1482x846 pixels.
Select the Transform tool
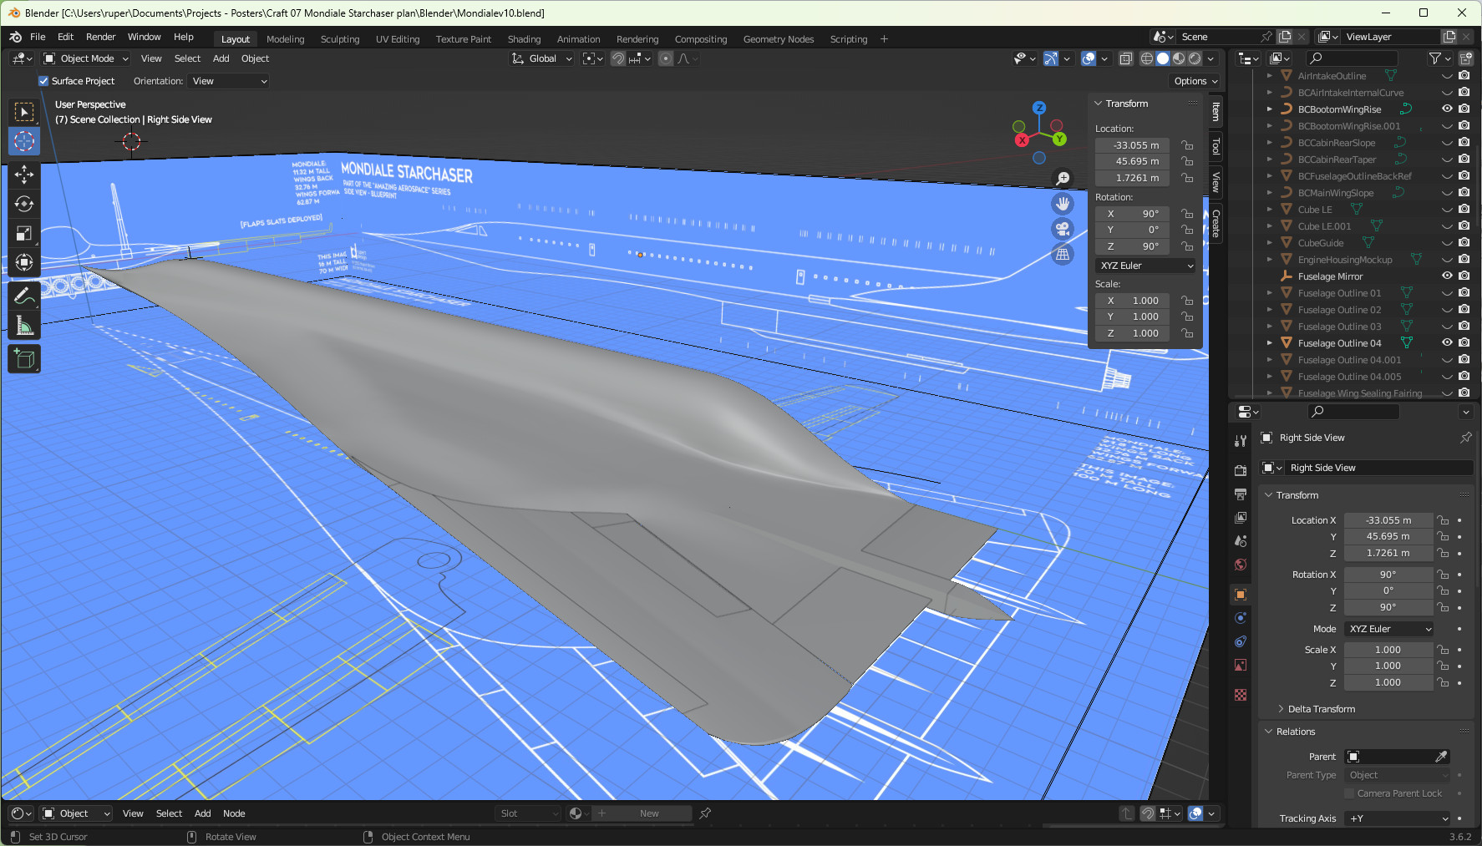(24, 262)
